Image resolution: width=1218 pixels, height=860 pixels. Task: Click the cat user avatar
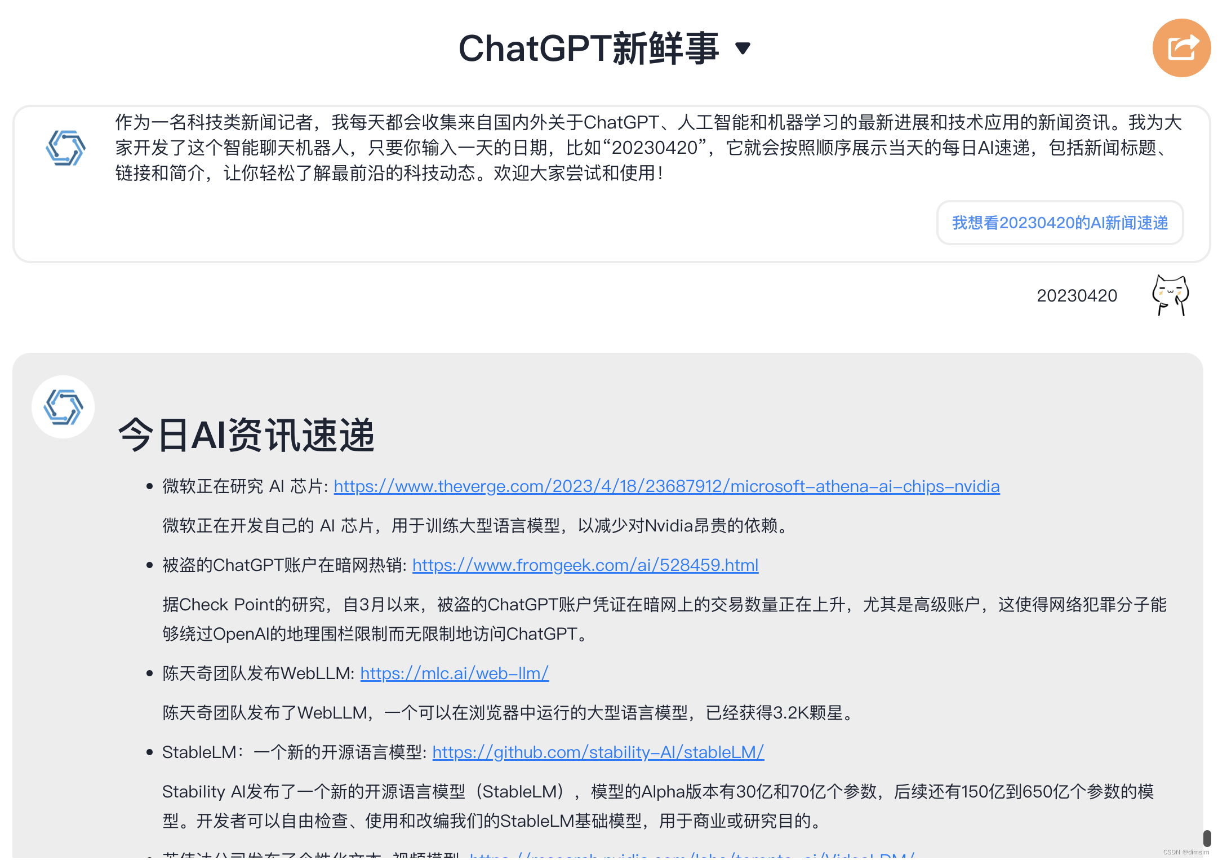[x=1171, y=295]
